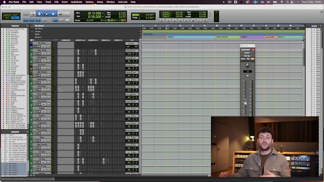Image resolution: width=324 pixels, height=182 pixels.
Task: Open the Setup menu
Action: (100, 2)
